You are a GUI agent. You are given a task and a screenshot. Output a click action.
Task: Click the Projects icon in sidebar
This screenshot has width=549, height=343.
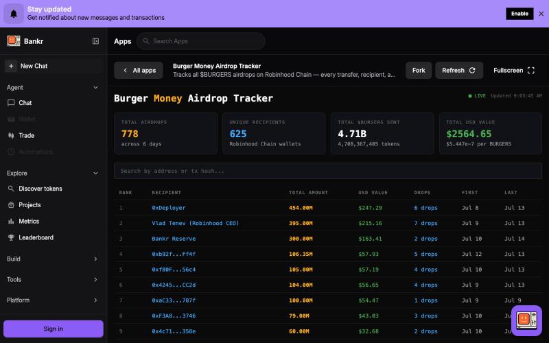11,204
